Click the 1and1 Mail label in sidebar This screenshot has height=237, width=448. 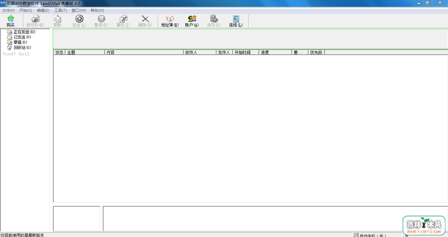coord(16,54)
